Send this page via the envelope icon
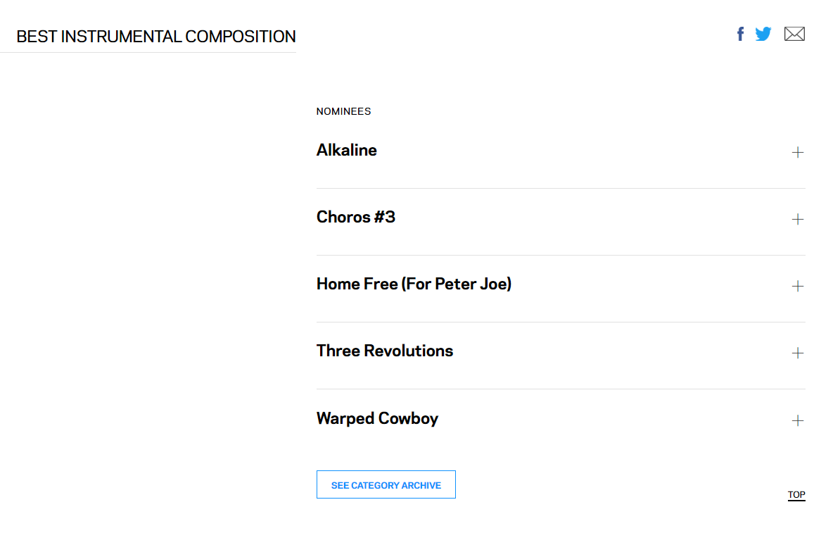This screenshot has width=840, height=545. 794,34
